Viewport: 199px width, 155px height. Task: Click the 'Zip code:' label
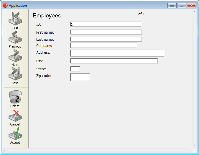(44, 76)
